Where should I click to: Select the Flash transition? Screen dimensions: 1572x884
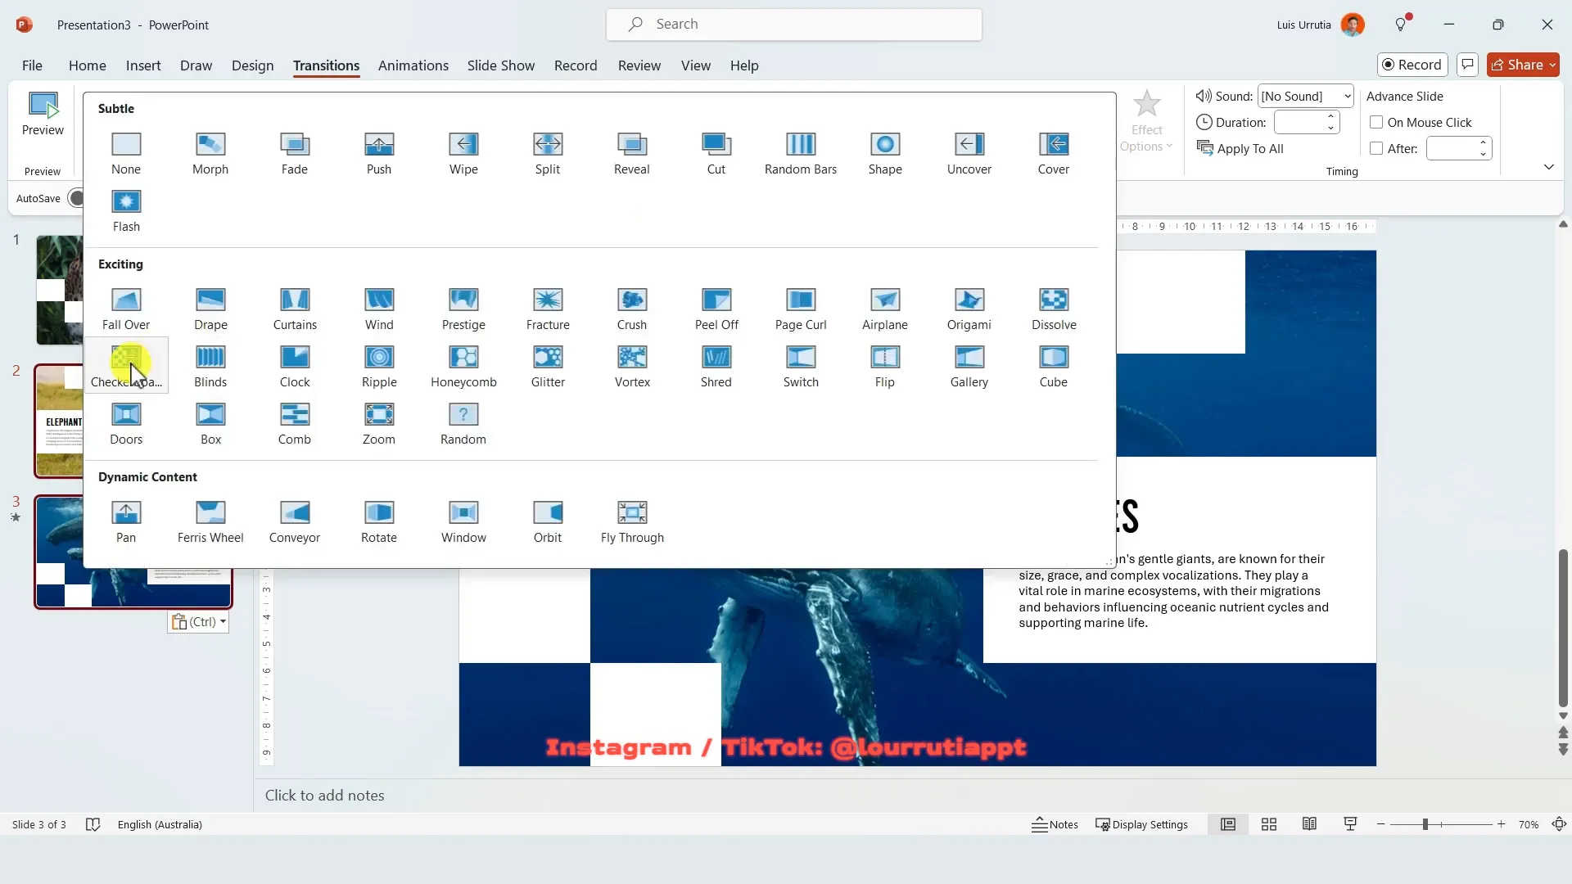(x=126, y=210)
